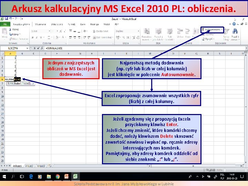This screenshot has width=248, height=186.
Task: Select the Arkusz2 sheet tab
Action: (29, 166)
